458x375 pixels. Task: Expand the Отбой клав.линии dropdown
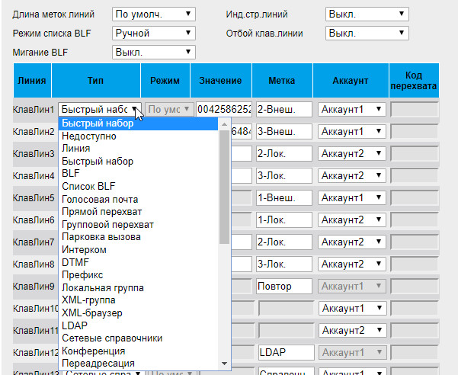click(x=367, y=33)
